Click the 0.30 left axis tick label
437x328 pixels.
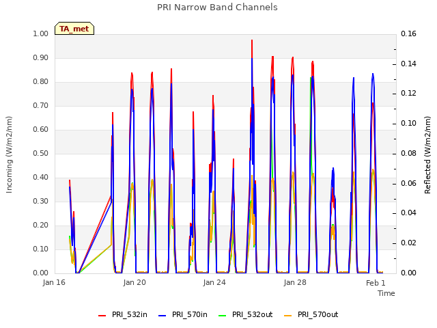pos(41,202)
